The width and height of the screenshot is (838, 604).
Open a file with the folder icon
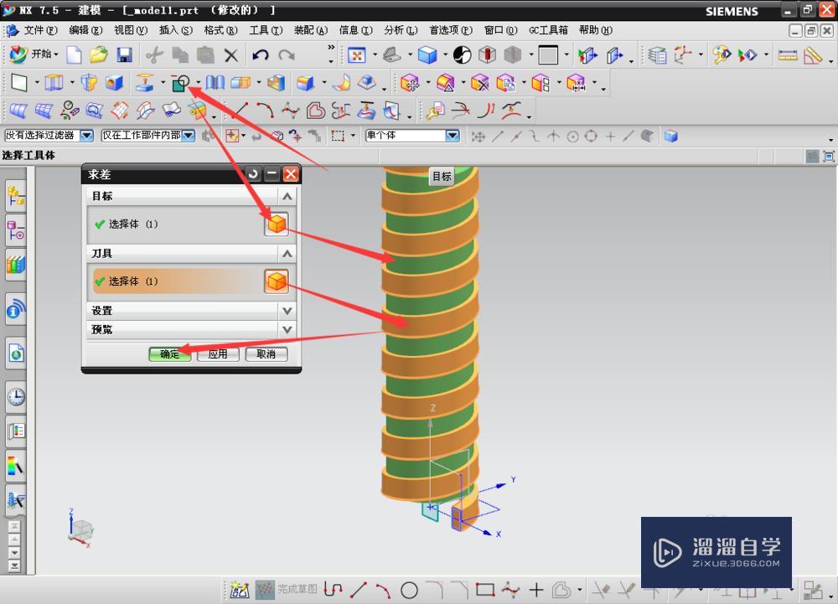(x=98, y=54)
